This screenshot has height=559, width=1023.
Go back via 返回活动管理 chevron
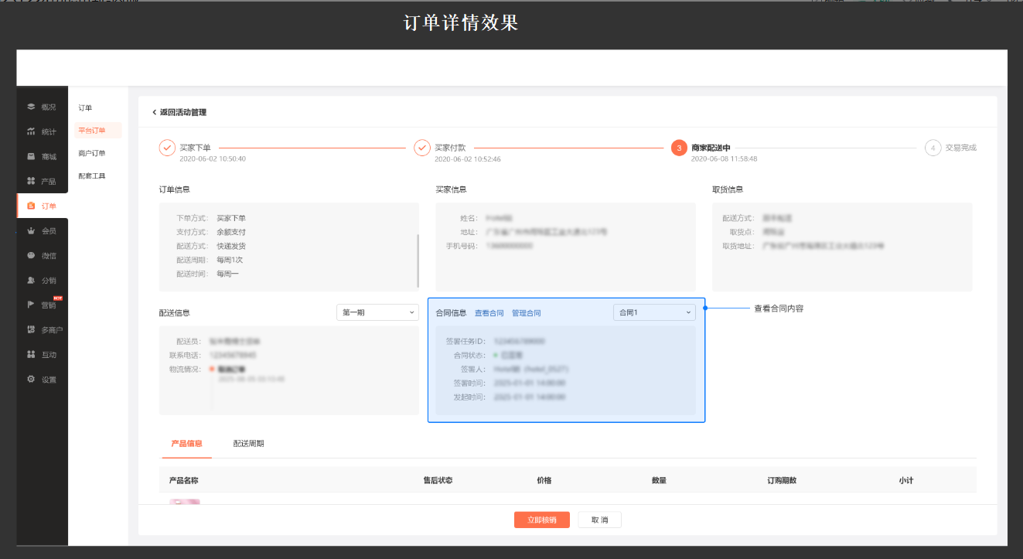coord(155,112)
